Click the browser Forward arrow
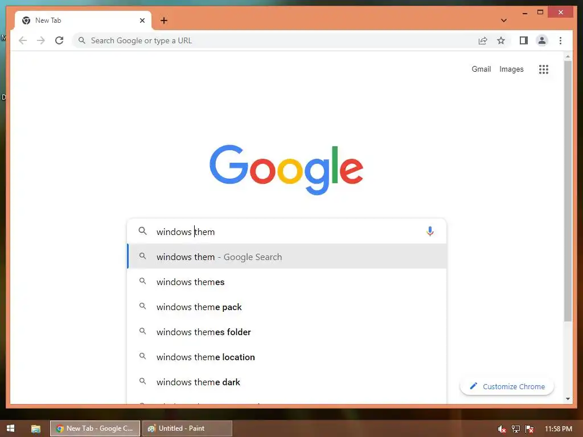The height and width of the screenshot is (437, 583). click(41, 40)
